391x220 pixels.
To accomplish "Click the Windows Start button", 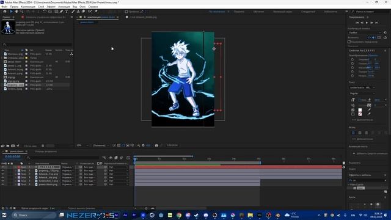I will 4,215.
